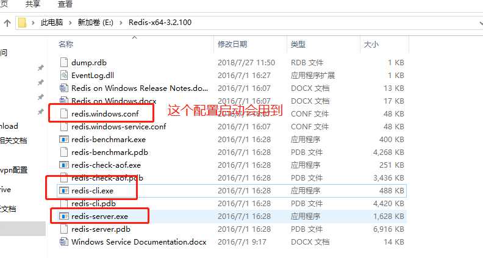Select the file redis-check-aof.exe

pos(106,165)
